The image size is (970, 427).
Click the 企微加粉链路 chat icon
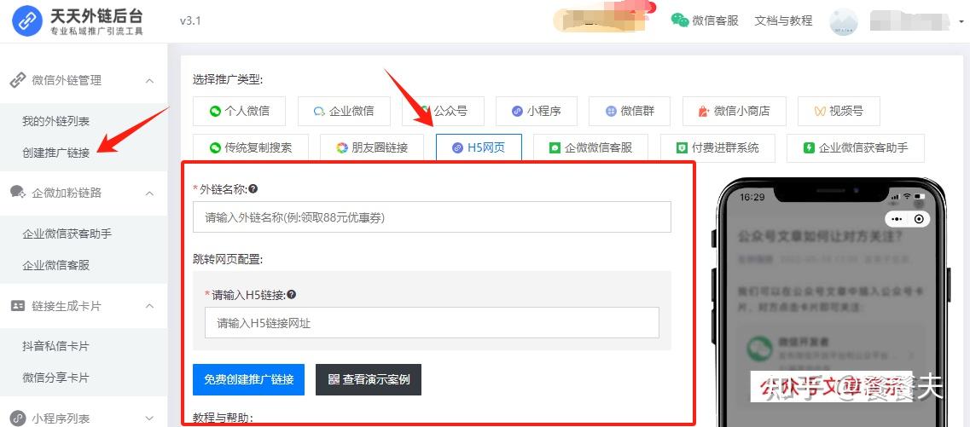17,192
